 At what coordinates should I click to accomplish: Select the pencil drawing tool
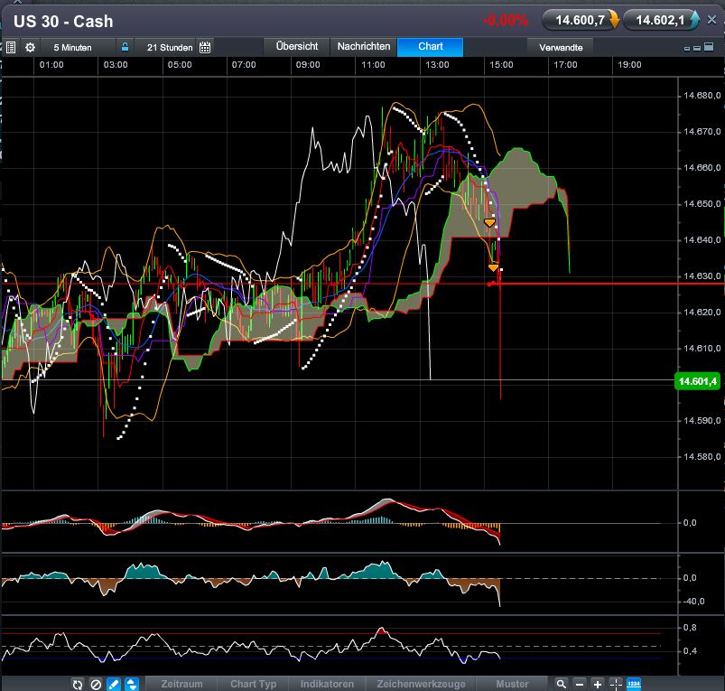tap(114, 684)
